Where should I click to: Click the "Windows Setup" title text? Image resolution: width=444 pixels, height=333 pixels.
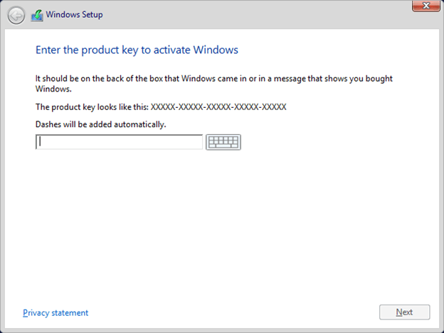(74, 15)
